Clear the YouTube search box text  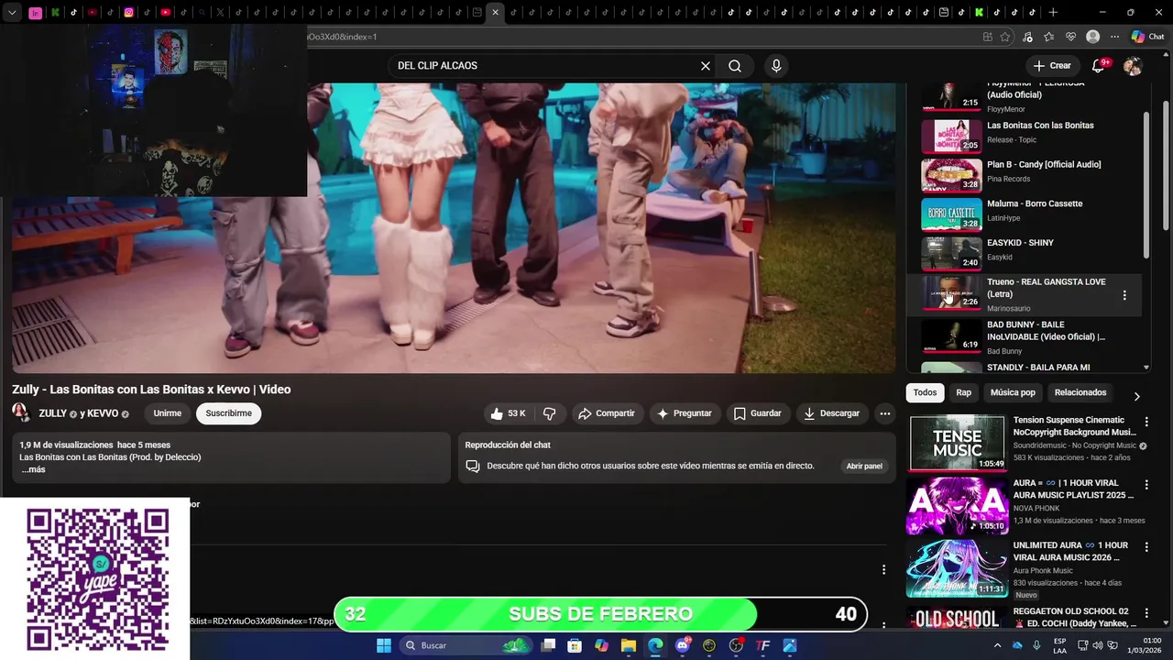tap(706, 66)
